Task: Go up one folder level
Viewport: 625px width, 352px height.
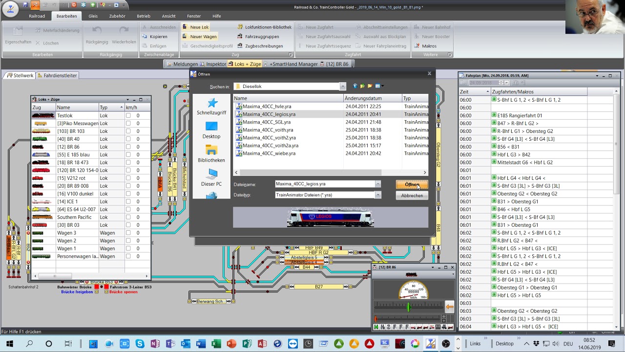Action: tap(362, 86)
